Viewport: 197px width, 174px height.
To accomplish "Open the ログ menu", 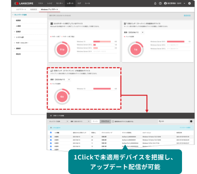I will pyautogui.click(x=79, y=4).
